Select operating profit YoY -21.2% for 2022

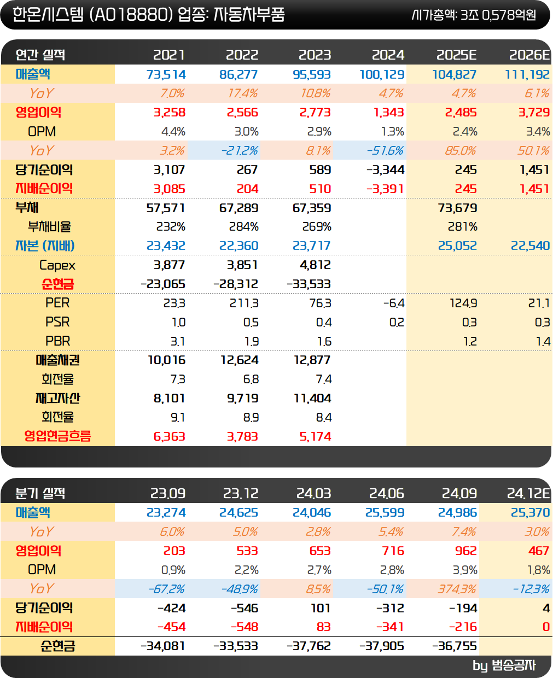point(239,150)
